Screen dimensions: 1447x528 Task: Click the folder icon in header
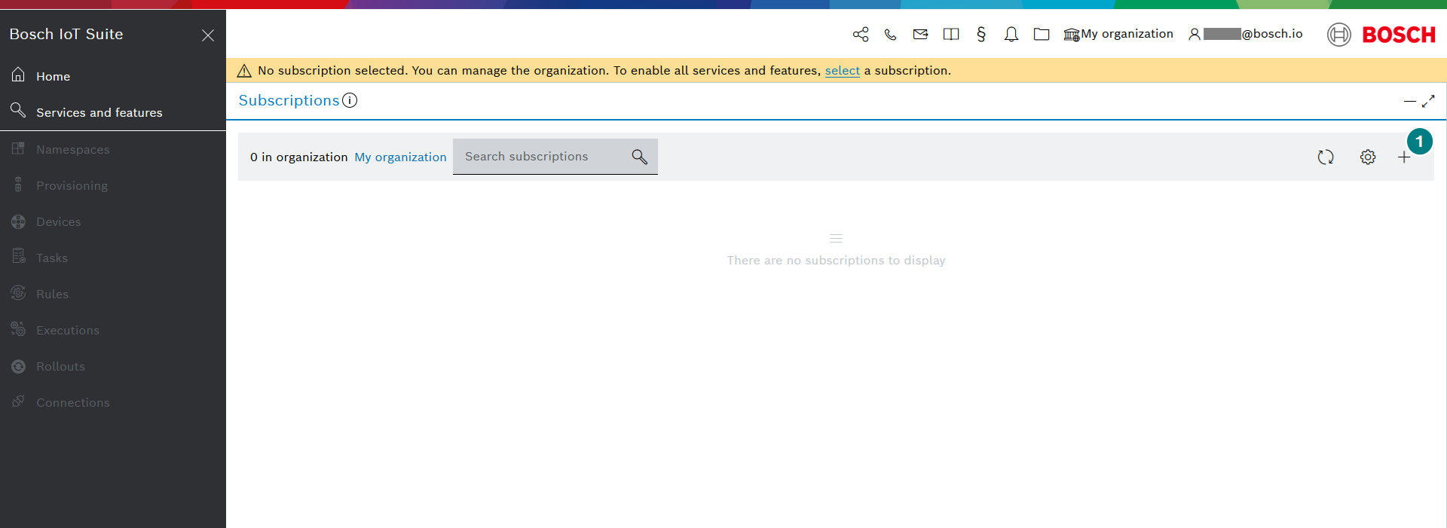tap(1042, 34)
